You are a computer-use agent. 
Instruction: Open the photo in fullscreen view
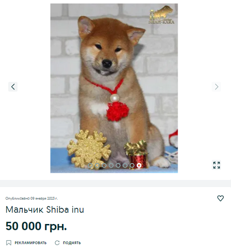(216, 165)
